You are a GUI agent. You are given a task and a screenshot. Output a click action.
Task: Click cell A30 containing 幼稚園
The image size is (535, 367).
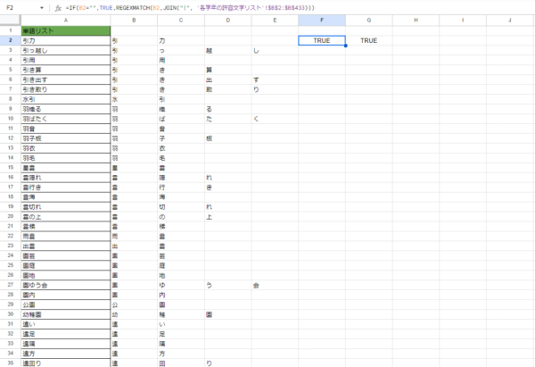pyautogui.click(x=65, y=314)
